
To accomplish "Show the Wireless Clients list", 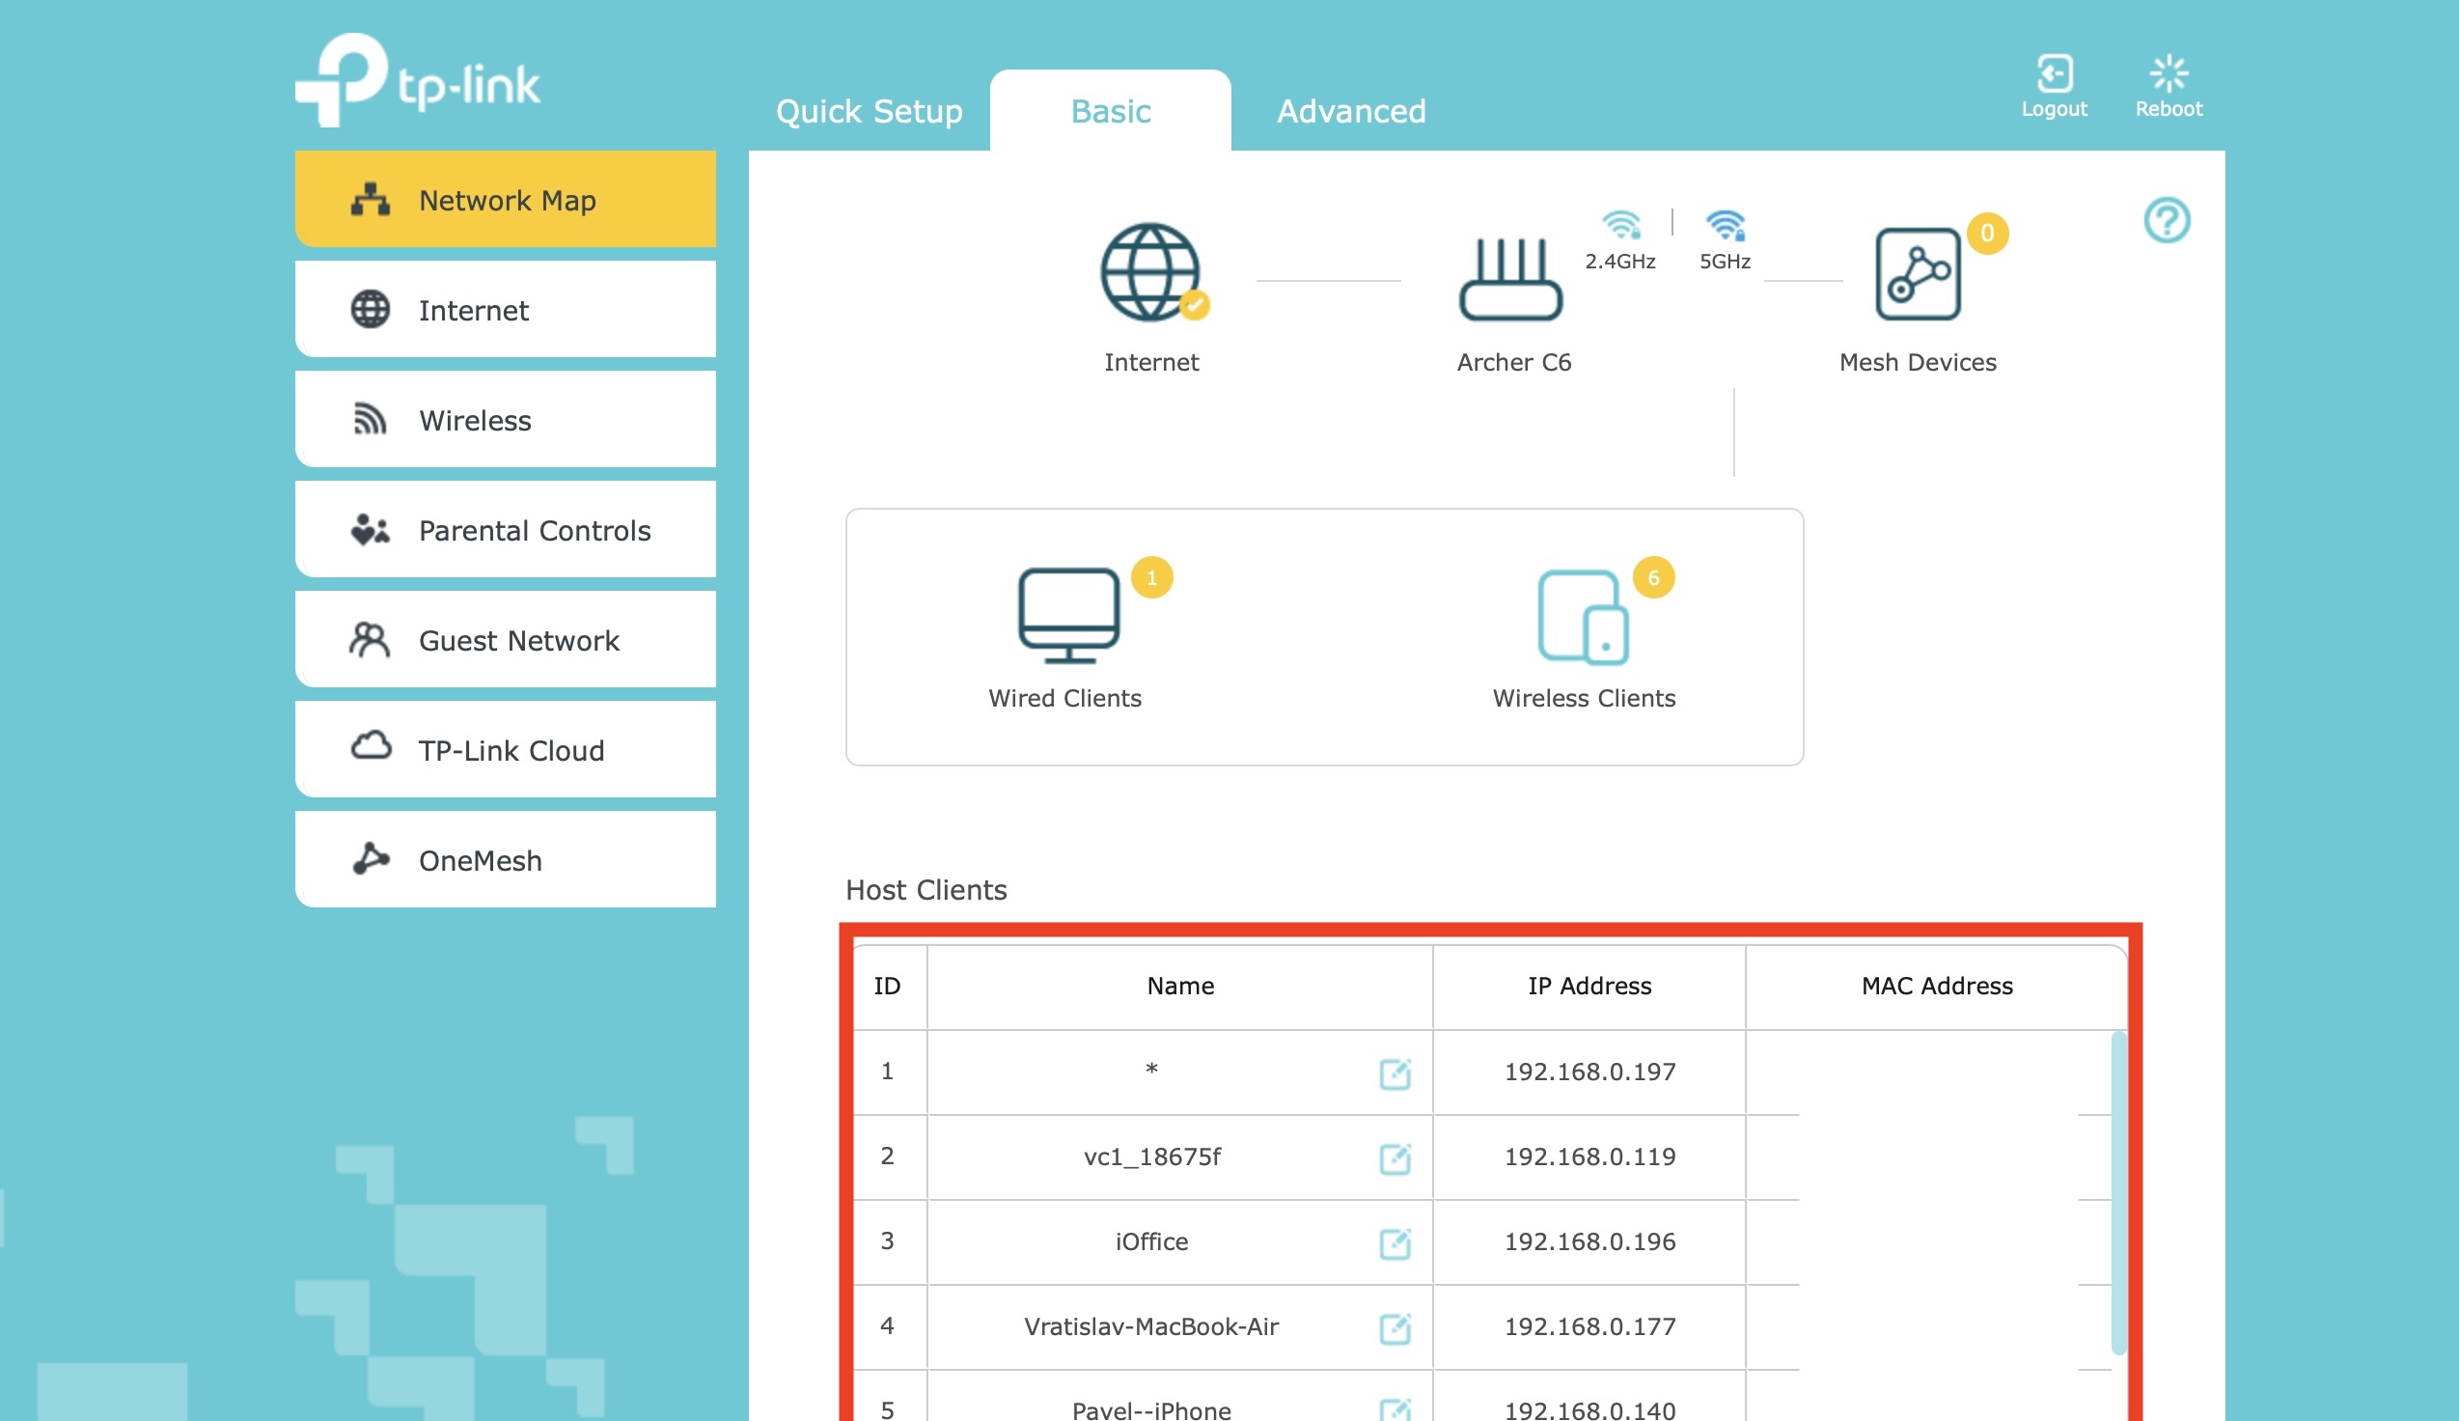I will coord(1582,619).
